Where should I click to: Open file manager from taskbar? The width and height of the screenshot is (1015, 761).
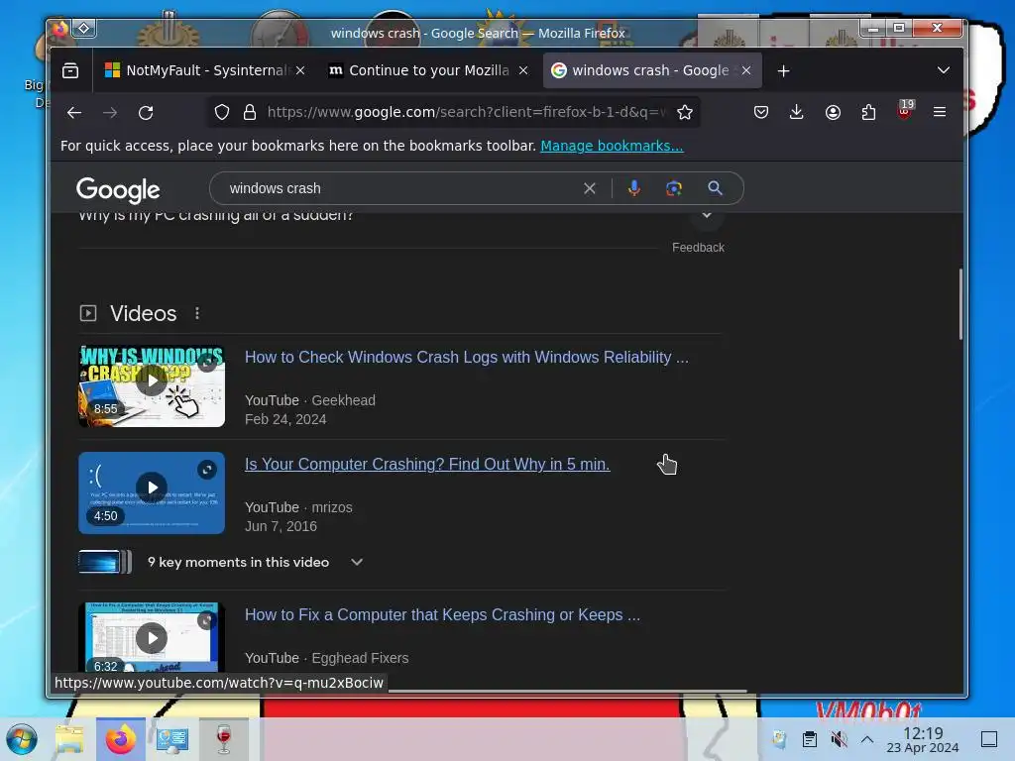[70, 739]
